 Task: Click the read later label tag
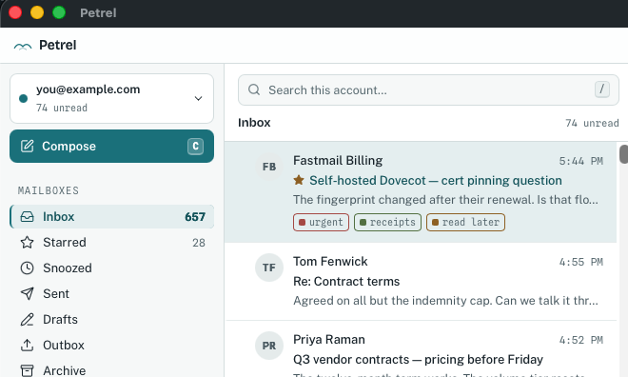click(x=465, y=223)
